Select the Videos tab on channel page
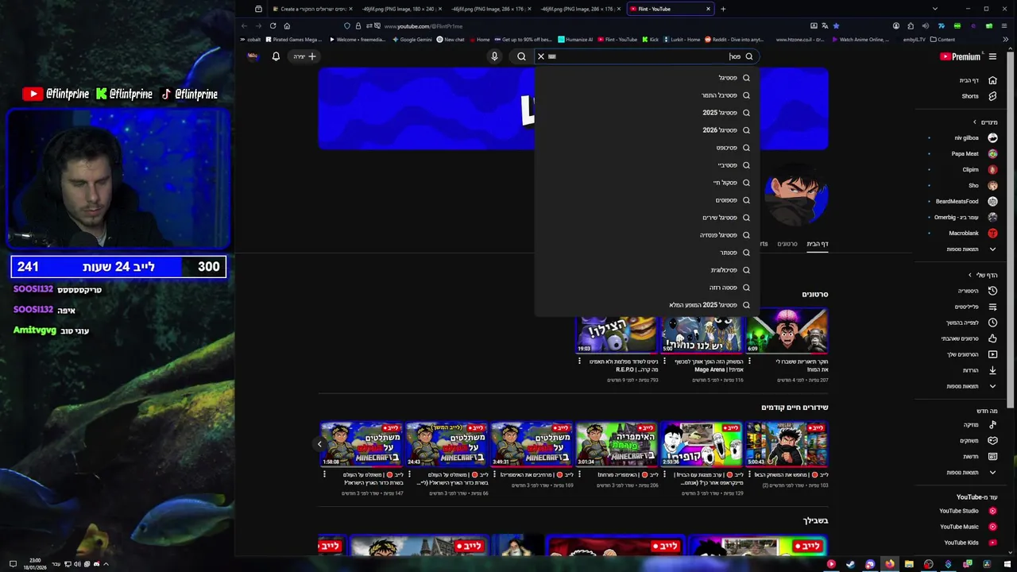 point(787,244)
